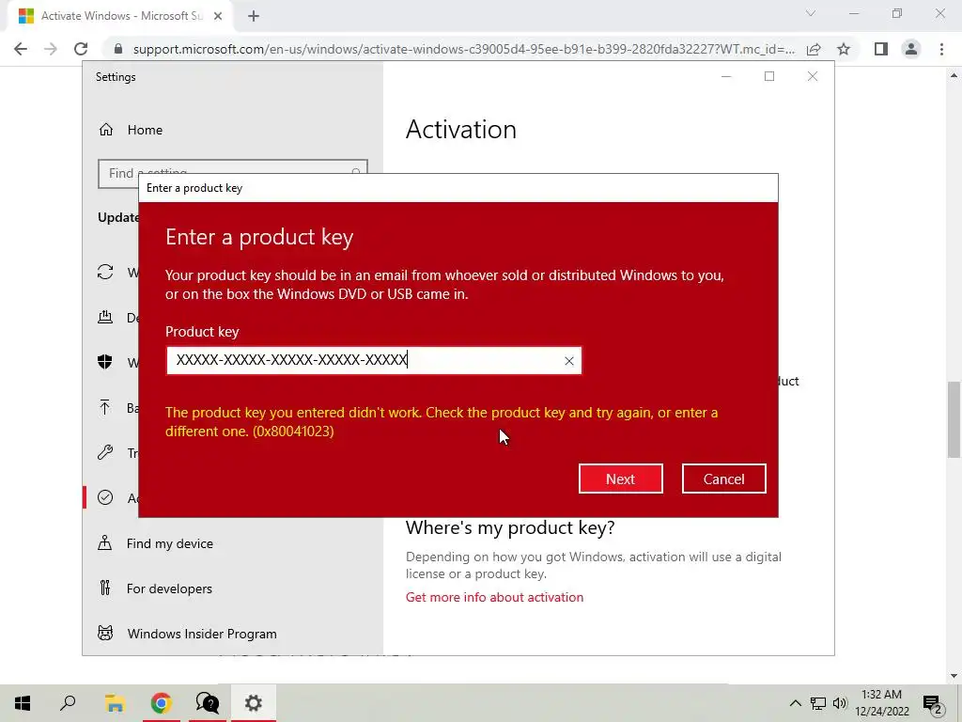The width and height of the screenshot is (962, 722).
Task: Click the Next button in product key dialog
Action: (620, 479)
